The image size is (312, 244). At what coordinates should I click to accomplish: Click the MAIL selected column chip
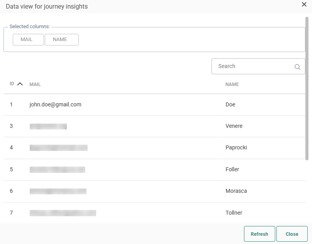(x=28, y=39)
